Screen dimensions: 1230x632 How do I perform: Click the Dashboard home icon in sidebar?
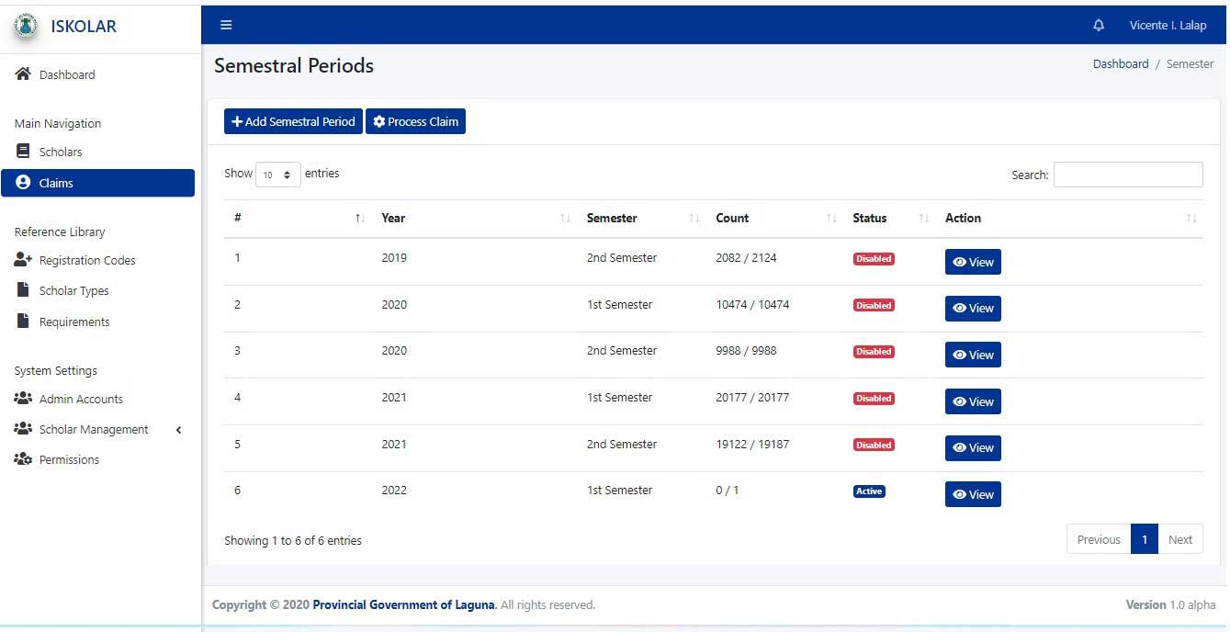point(23,74)
